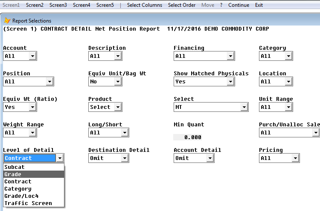Click the Min Quant 0.000 field
The image size is (320, 211).
coord(188,137)
